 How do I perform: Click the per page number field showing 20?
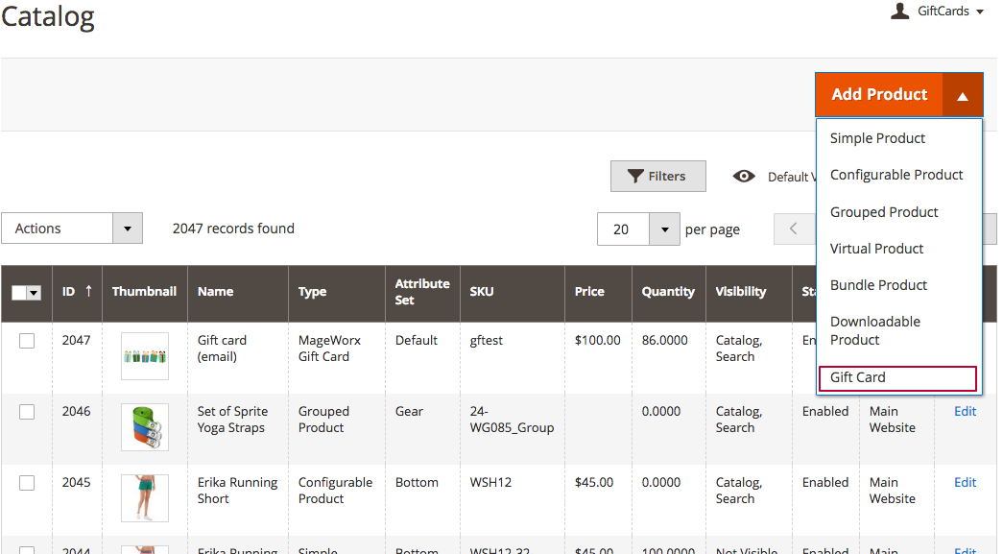[x=624, y=229]
